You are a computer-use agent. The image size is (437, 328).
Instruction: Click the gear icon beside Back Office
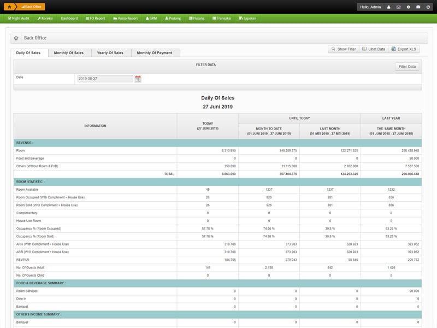click(16, 38)
